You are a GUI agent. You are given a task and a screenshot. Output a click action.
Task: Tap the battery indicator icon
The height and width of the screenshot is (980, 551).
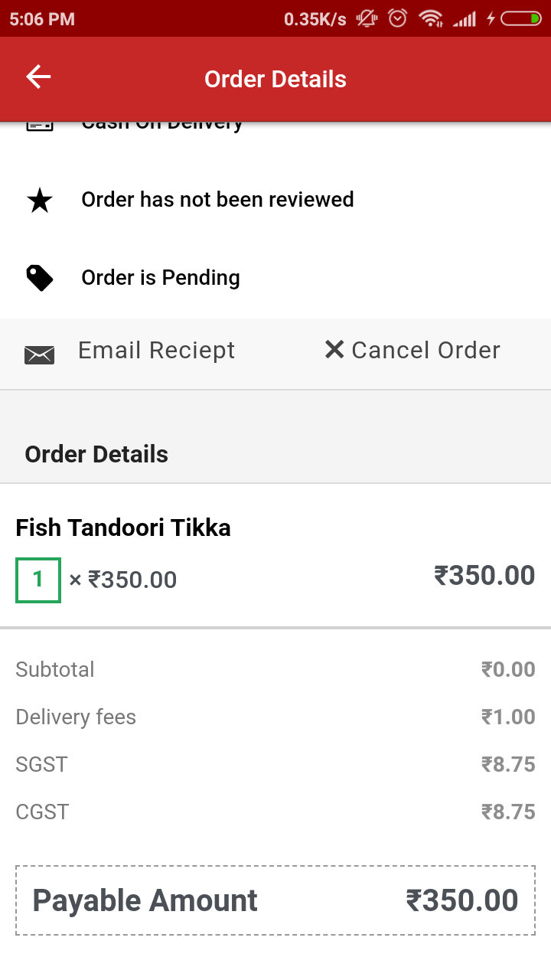(521, 18)
